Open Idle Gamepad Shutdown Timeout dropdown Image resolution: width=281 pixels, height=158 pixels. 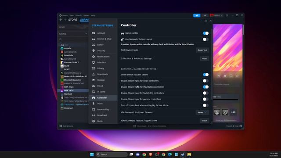click(202, 112)
